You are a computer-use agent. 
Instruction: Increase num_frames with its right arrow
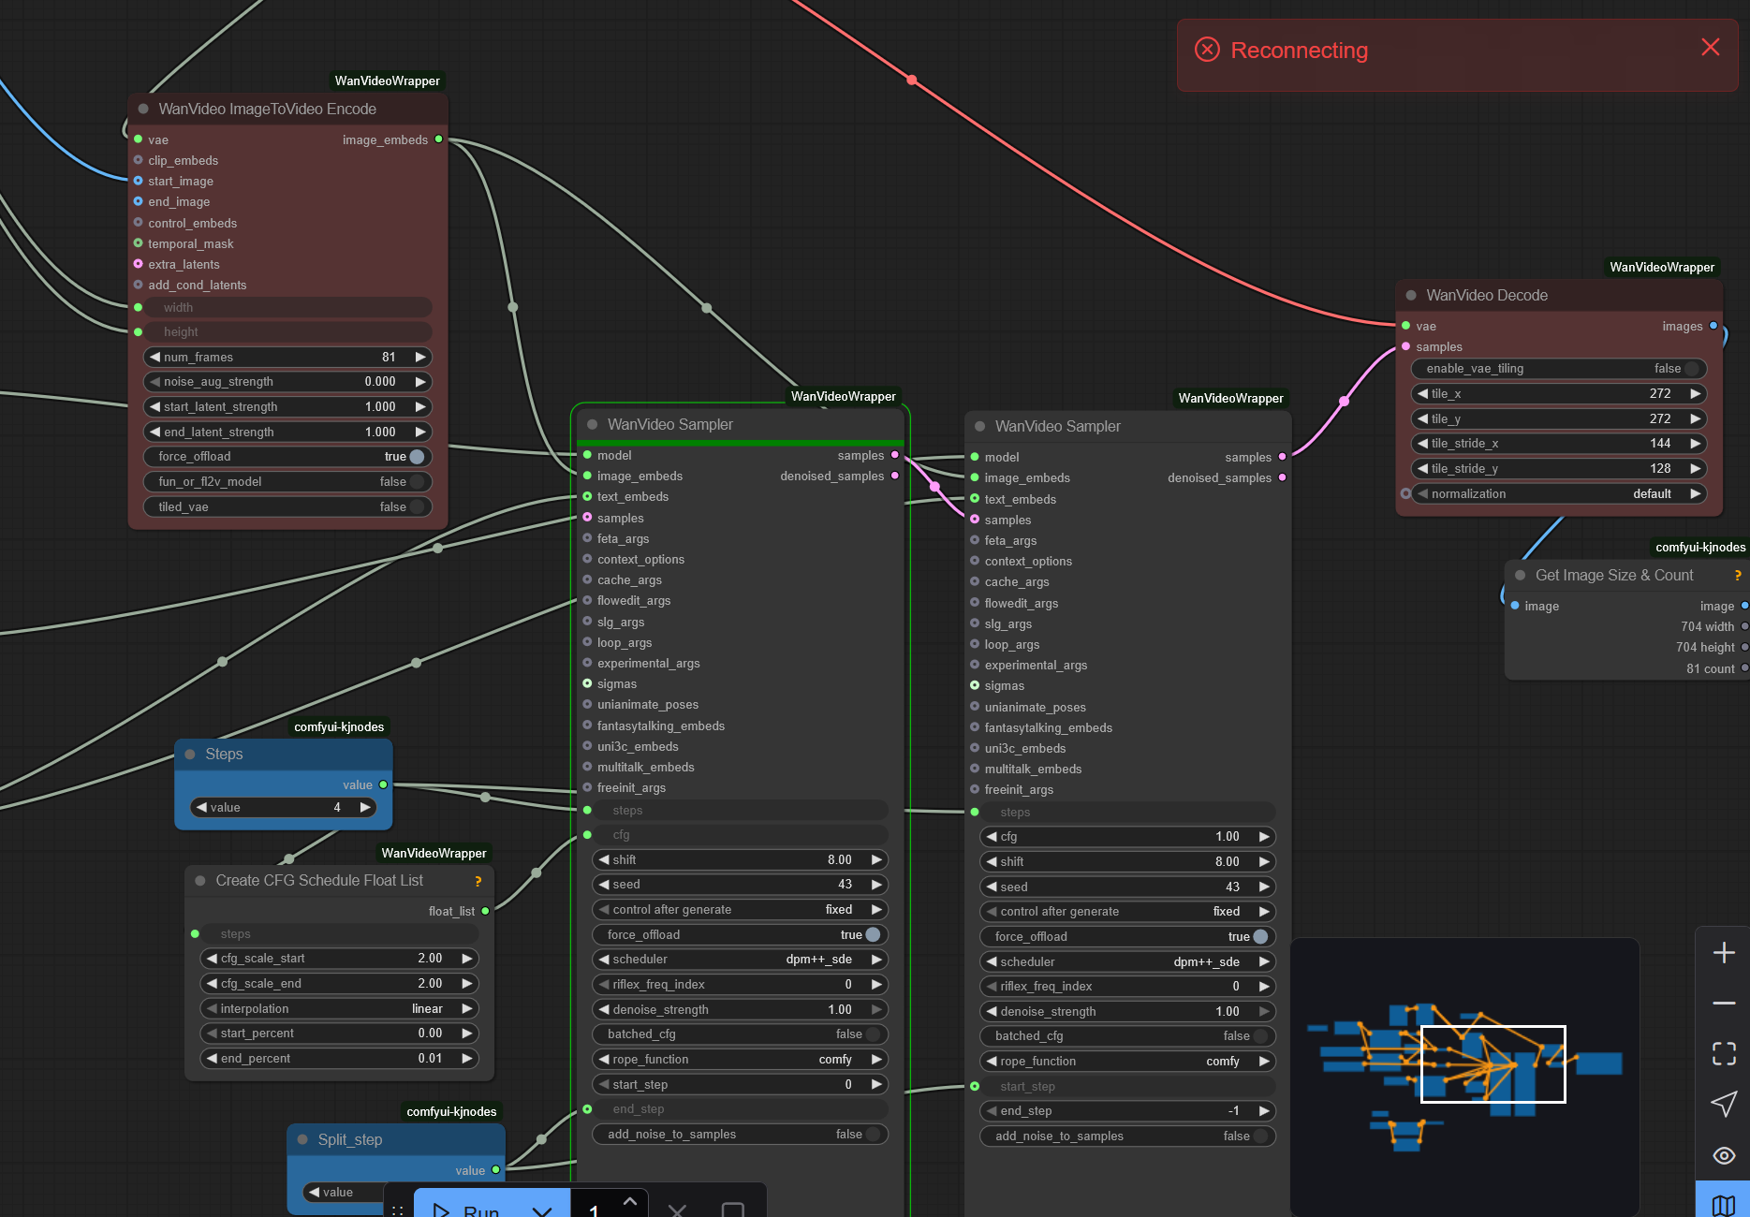click(420, 357)
